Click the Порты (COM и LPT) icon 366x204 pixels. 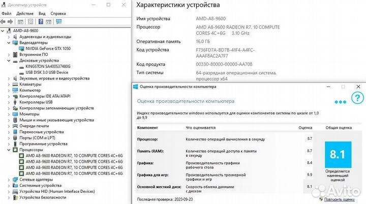[15, 138]
